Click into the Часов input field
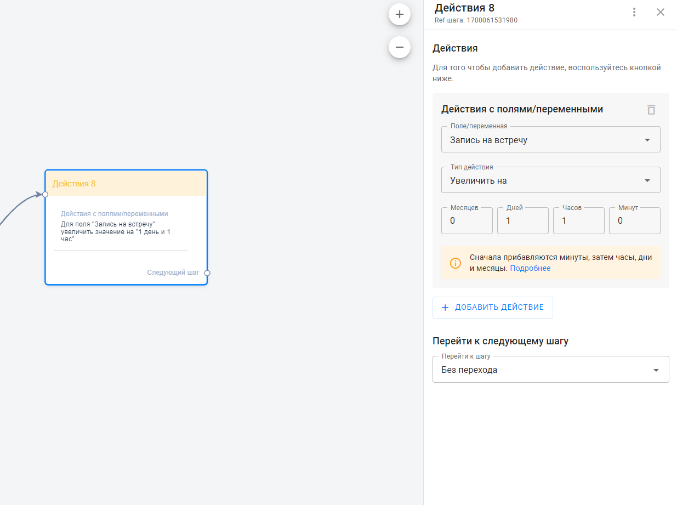 pyautogui.click(x=578, y=221)
